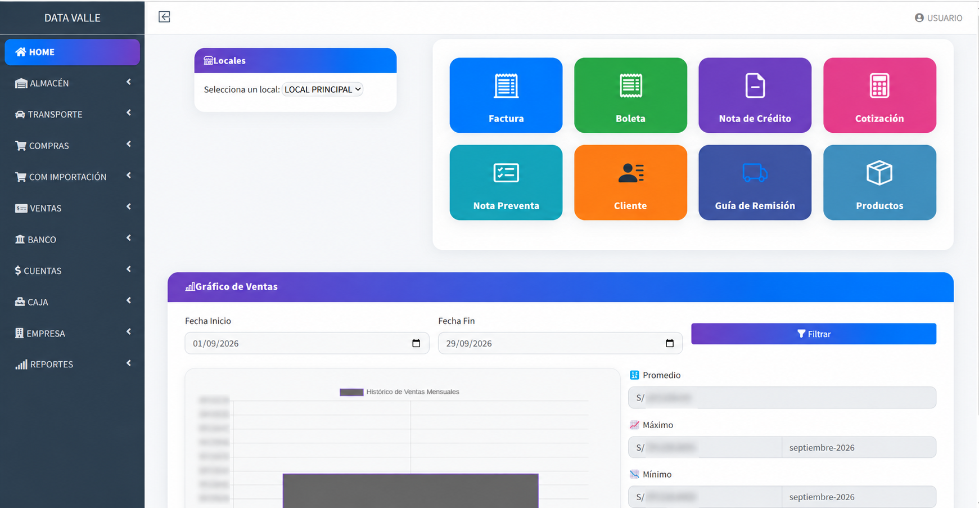Click the Gráfico de Ventas chart icon
Viewport: 979px width, 508px height.
click(x=190, y=286)
